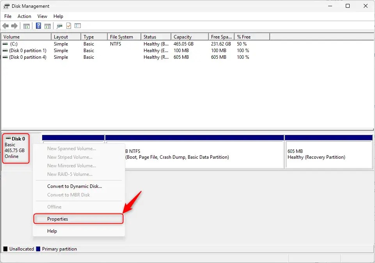This screenshot has height=263, width=375.
Task: Click New RAID-5 Volume menu entry
Action: pyautogui.click(x=78, y=174)
